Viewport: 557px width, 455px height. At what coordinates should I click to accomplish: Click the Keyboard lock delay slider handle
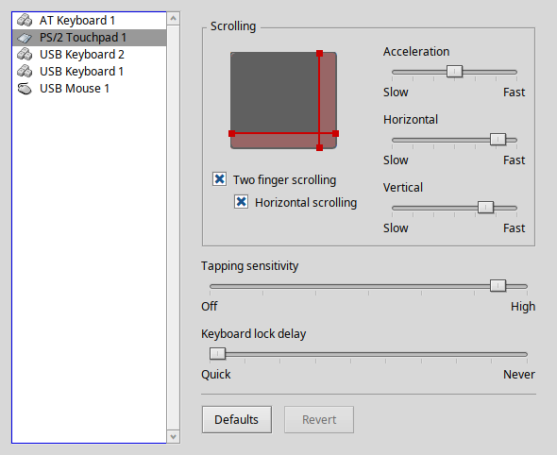point(217,353)
